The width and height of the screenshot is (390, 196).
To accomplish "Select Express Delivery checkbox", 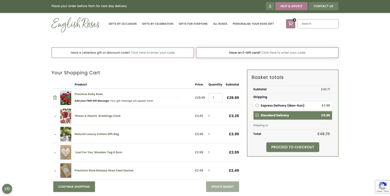I will pos(257,106).
